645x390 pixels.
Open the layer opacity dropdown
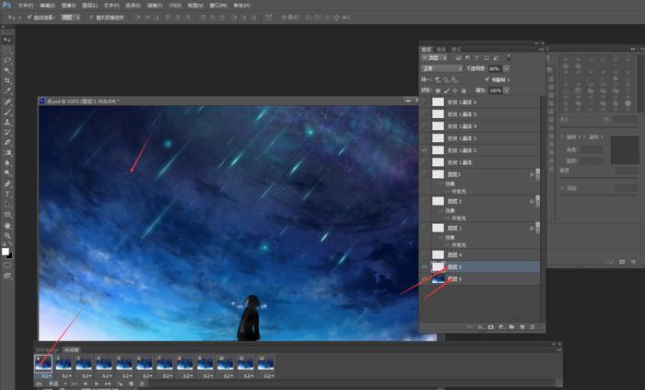pyautogui.click(x=506, y=68)
